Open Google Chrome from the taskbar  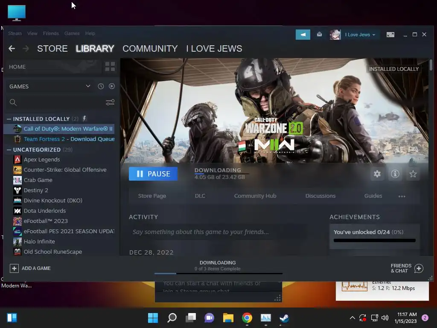[x=247, y=318]
